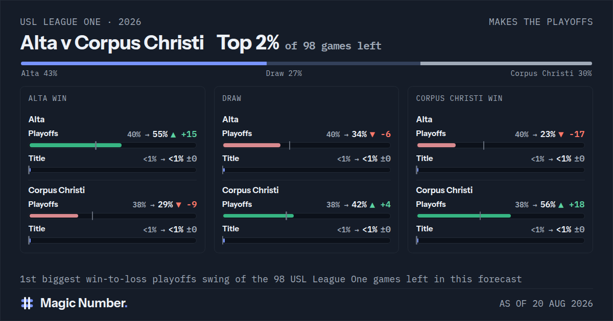
Task: Click the red down arrow beside Alta 34%
Action: [x=372, y=135]
